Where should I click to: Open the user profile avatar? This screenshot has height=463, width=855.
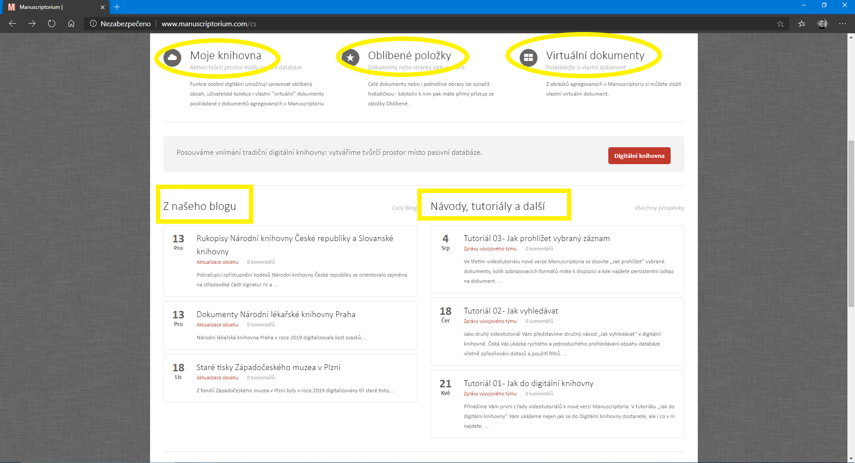pos(822,24)
